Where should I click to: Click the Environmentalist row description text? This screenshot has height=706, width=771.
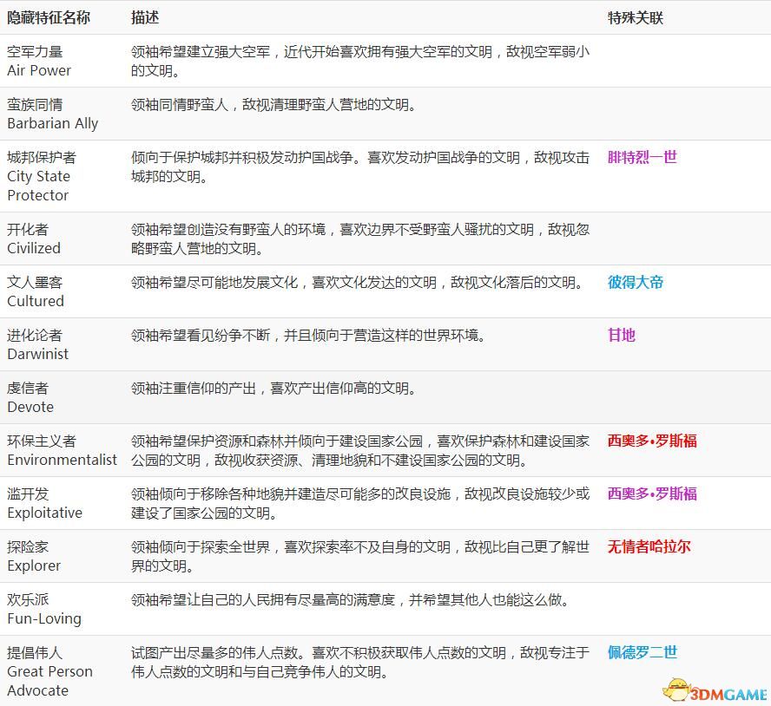pyautogui.click(x=360, y=450)
